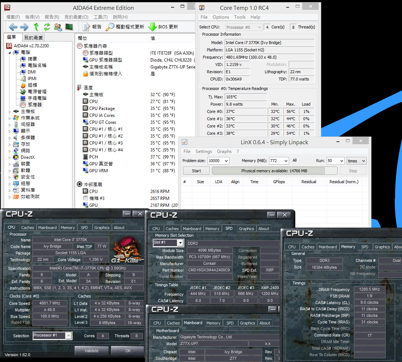Click the LinX GFlops column header
402x362 pixels.
[279, 182]
